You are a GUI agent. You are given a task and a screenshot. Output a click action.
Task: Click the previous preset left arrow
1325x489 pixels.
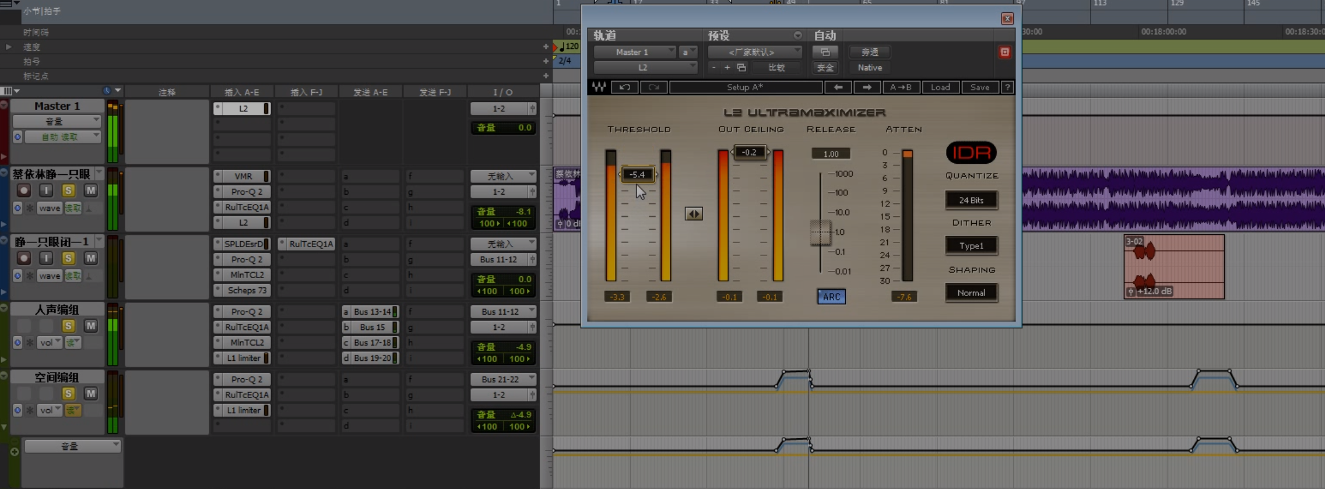pyautogui.click(x=838, y=87)
